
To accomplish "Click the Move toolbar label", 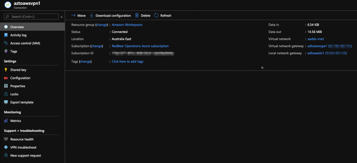I will pyautogui.click(x=81, y=16).
